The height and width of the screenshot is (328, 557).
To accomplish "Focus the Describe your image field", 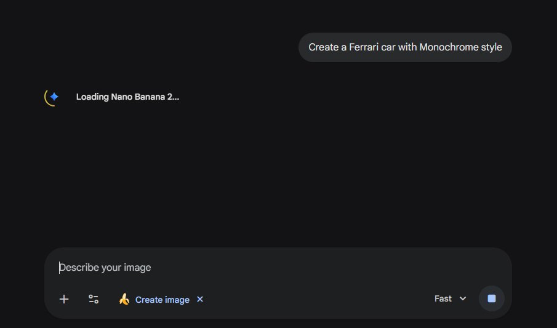I will pyautogui.click(x=277, y=267).
